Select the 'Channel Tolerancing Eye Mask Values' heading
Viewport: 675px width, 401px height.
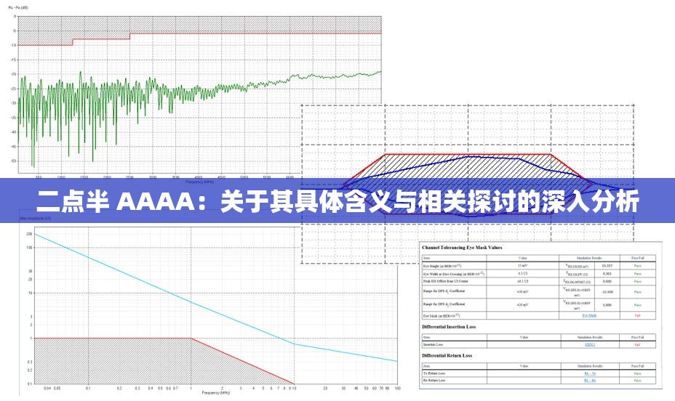[x=462, y=248]
